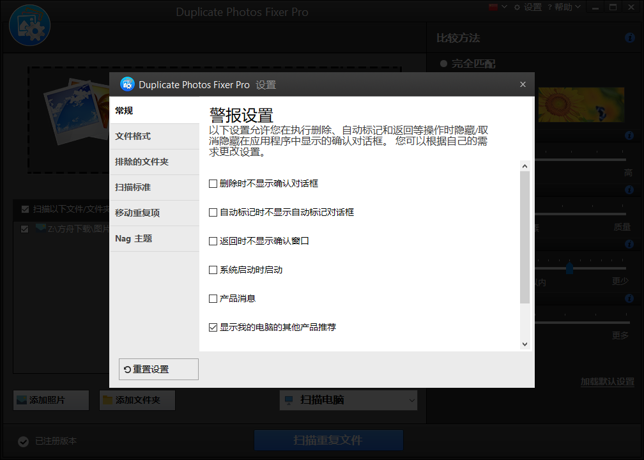Uncheck 显示我的电脑的其他产品推荐
Viewport: 644px width, 460px height.
(x=213, y=327)
